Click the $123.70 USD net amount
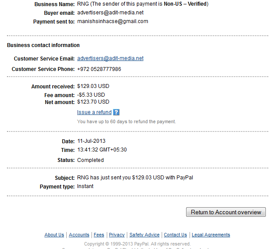Screen dimensions: 275x249 click(93, 102)
